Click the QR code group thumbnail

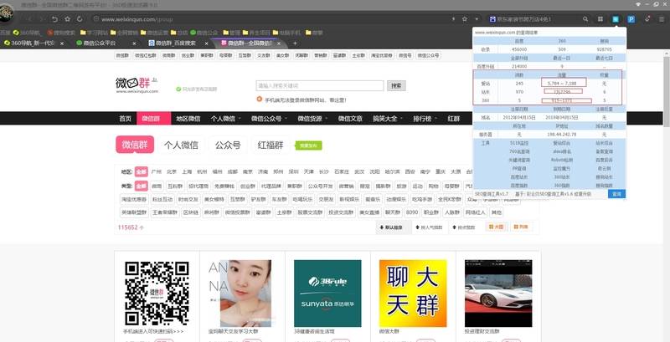157,294
